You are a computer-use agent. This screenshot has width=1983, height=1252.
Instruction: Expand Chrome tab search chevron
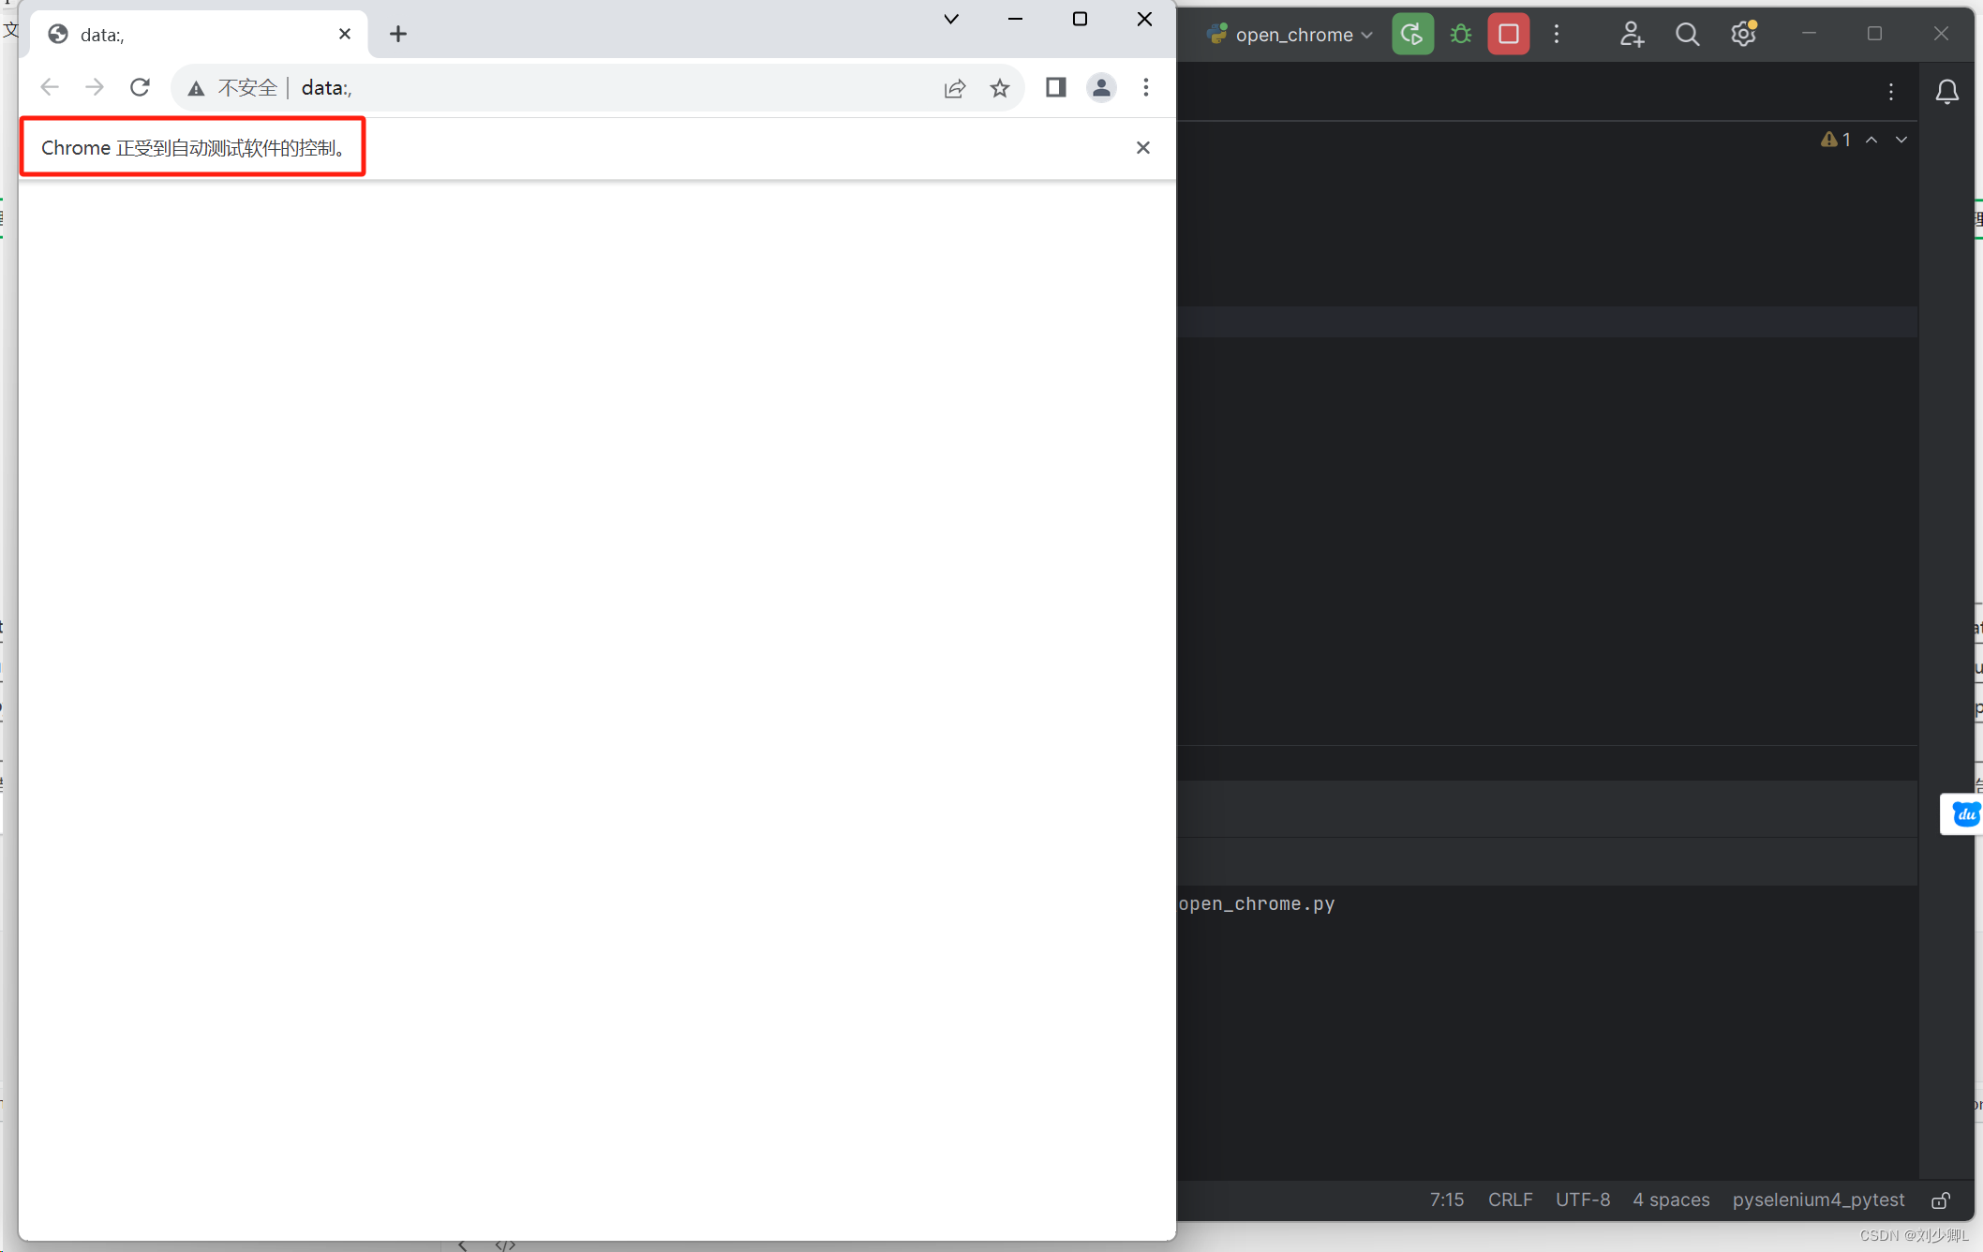tap(951, 19)
